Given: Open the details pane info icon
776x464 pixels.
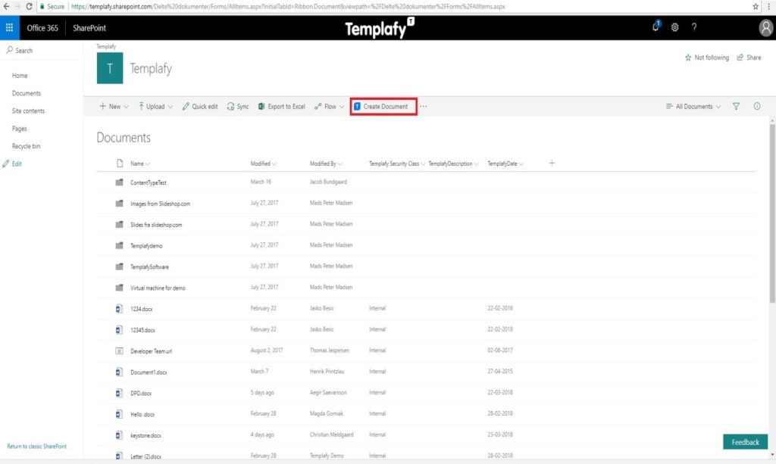Looking at the screenshot, I should [757, 106].
